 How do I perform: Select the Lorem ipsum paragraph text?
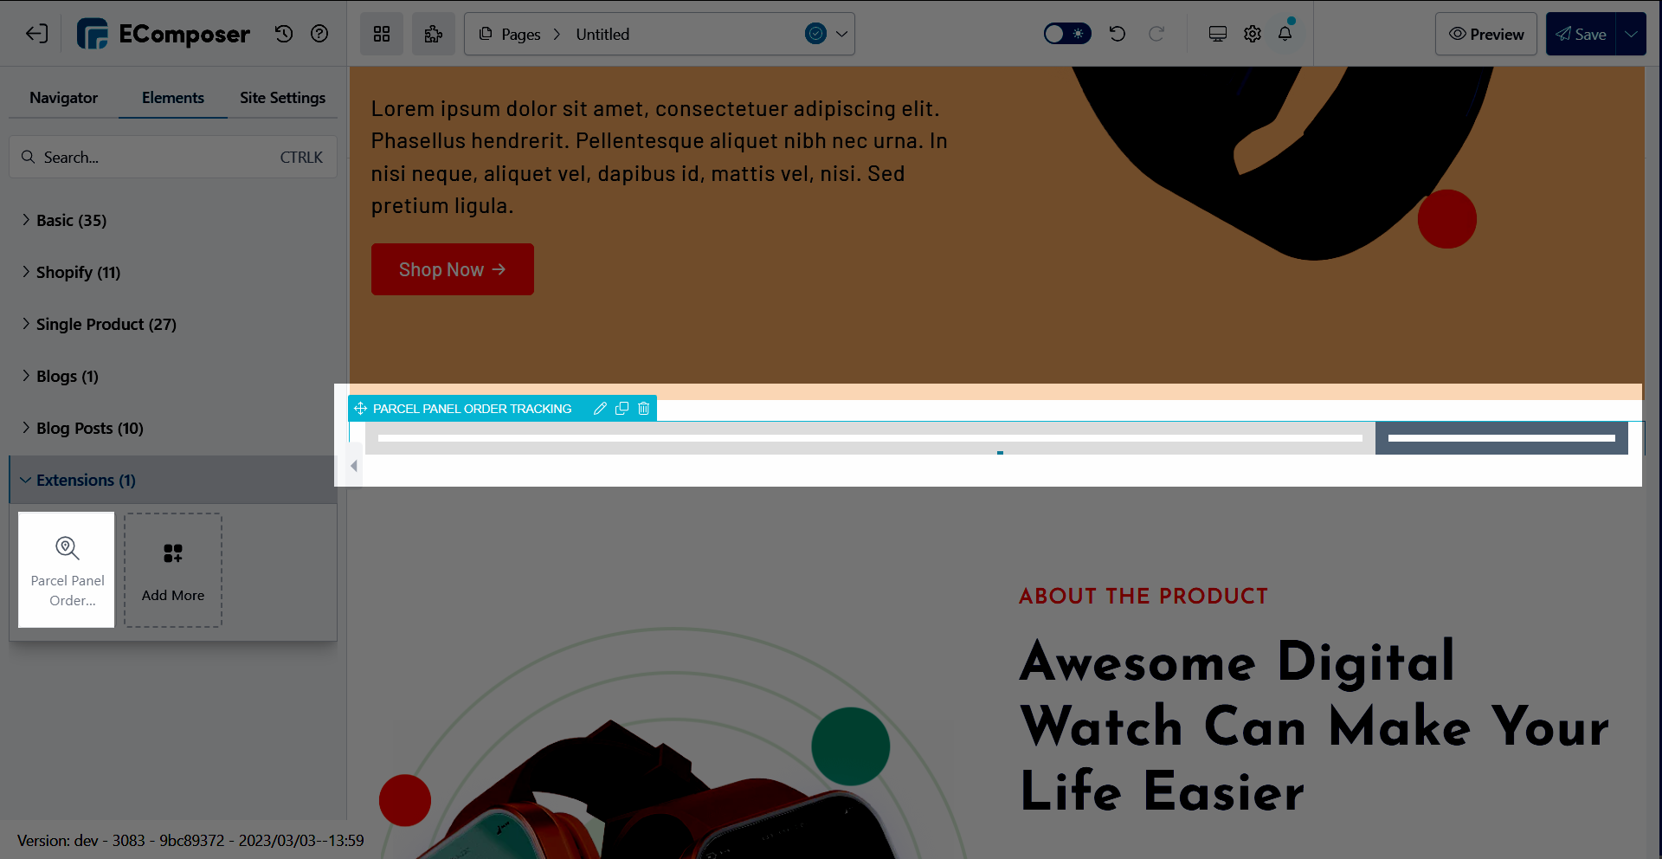(660, 157)
